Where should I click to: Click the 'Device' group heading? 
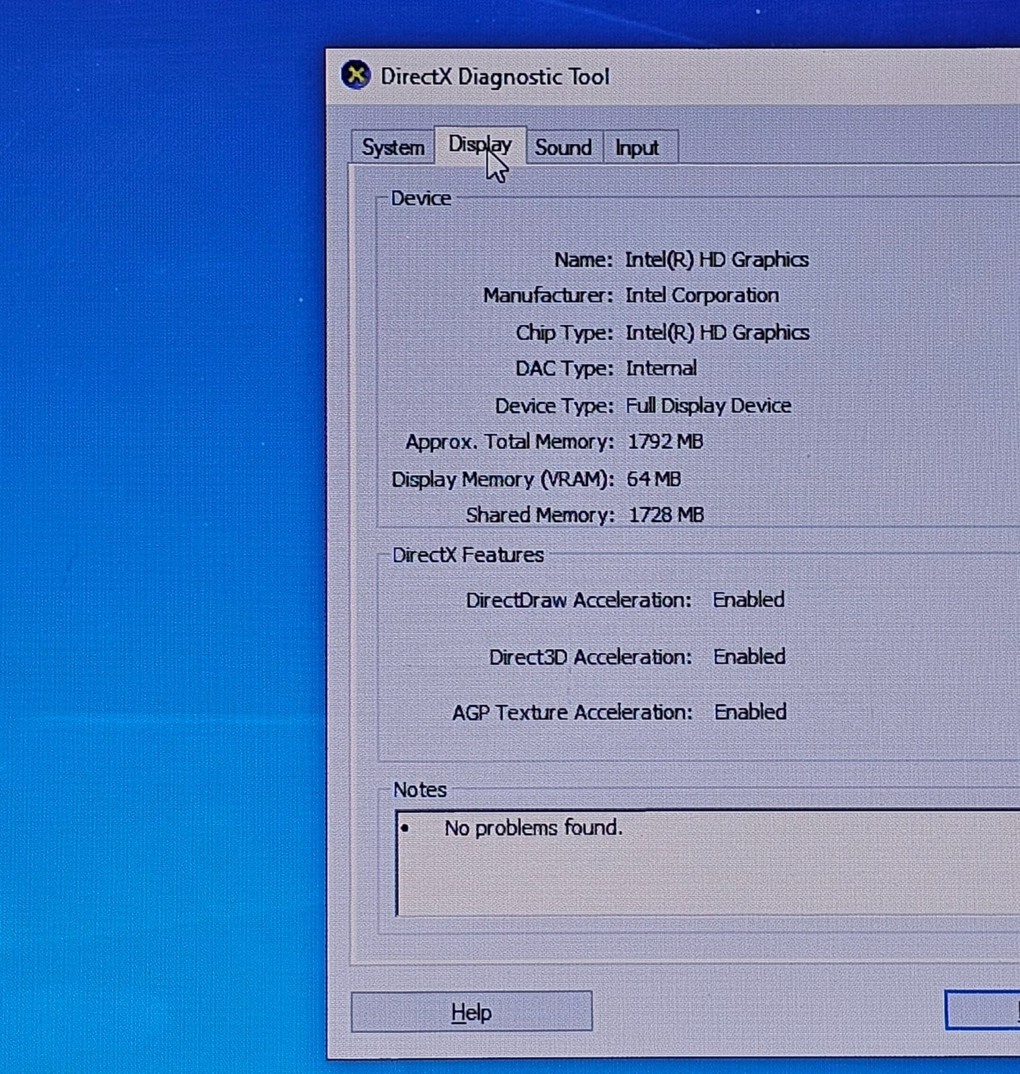(421, 199)
